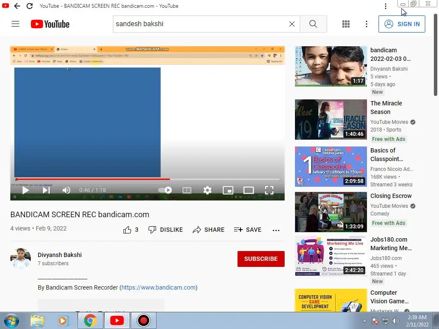The width and height of the screenshot is (439, 329).
Task: Click SAVE to playlist
Action: click(247, 230)
